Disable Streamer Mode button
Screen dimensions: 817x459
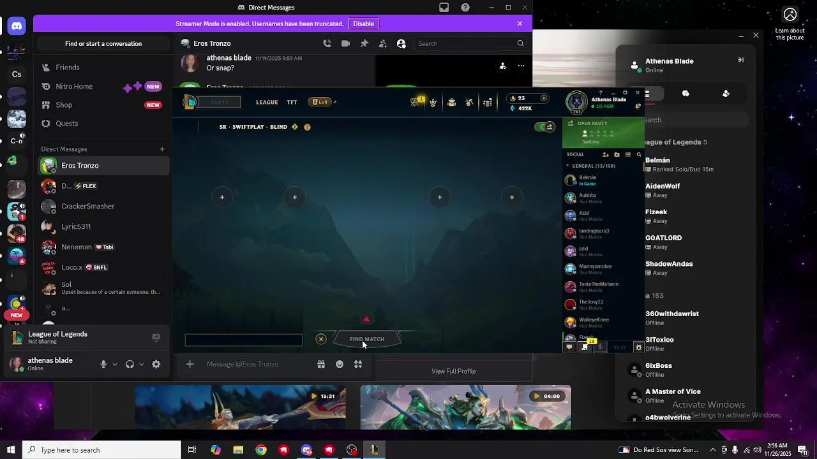(x=364, y=24)
